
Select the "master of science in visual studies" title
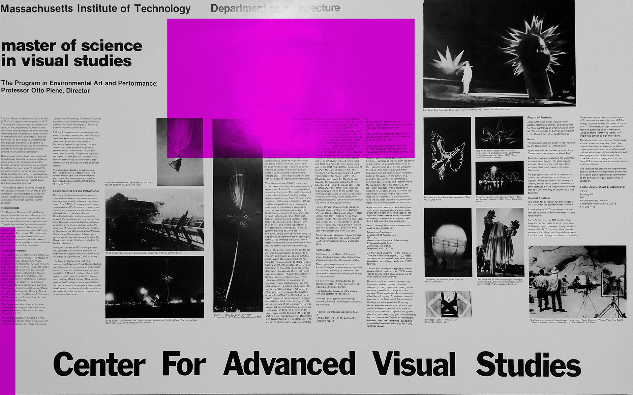coord(72,53)
